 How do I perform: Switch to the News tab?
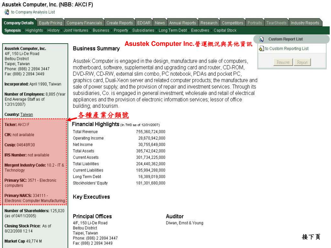(160, 23)
